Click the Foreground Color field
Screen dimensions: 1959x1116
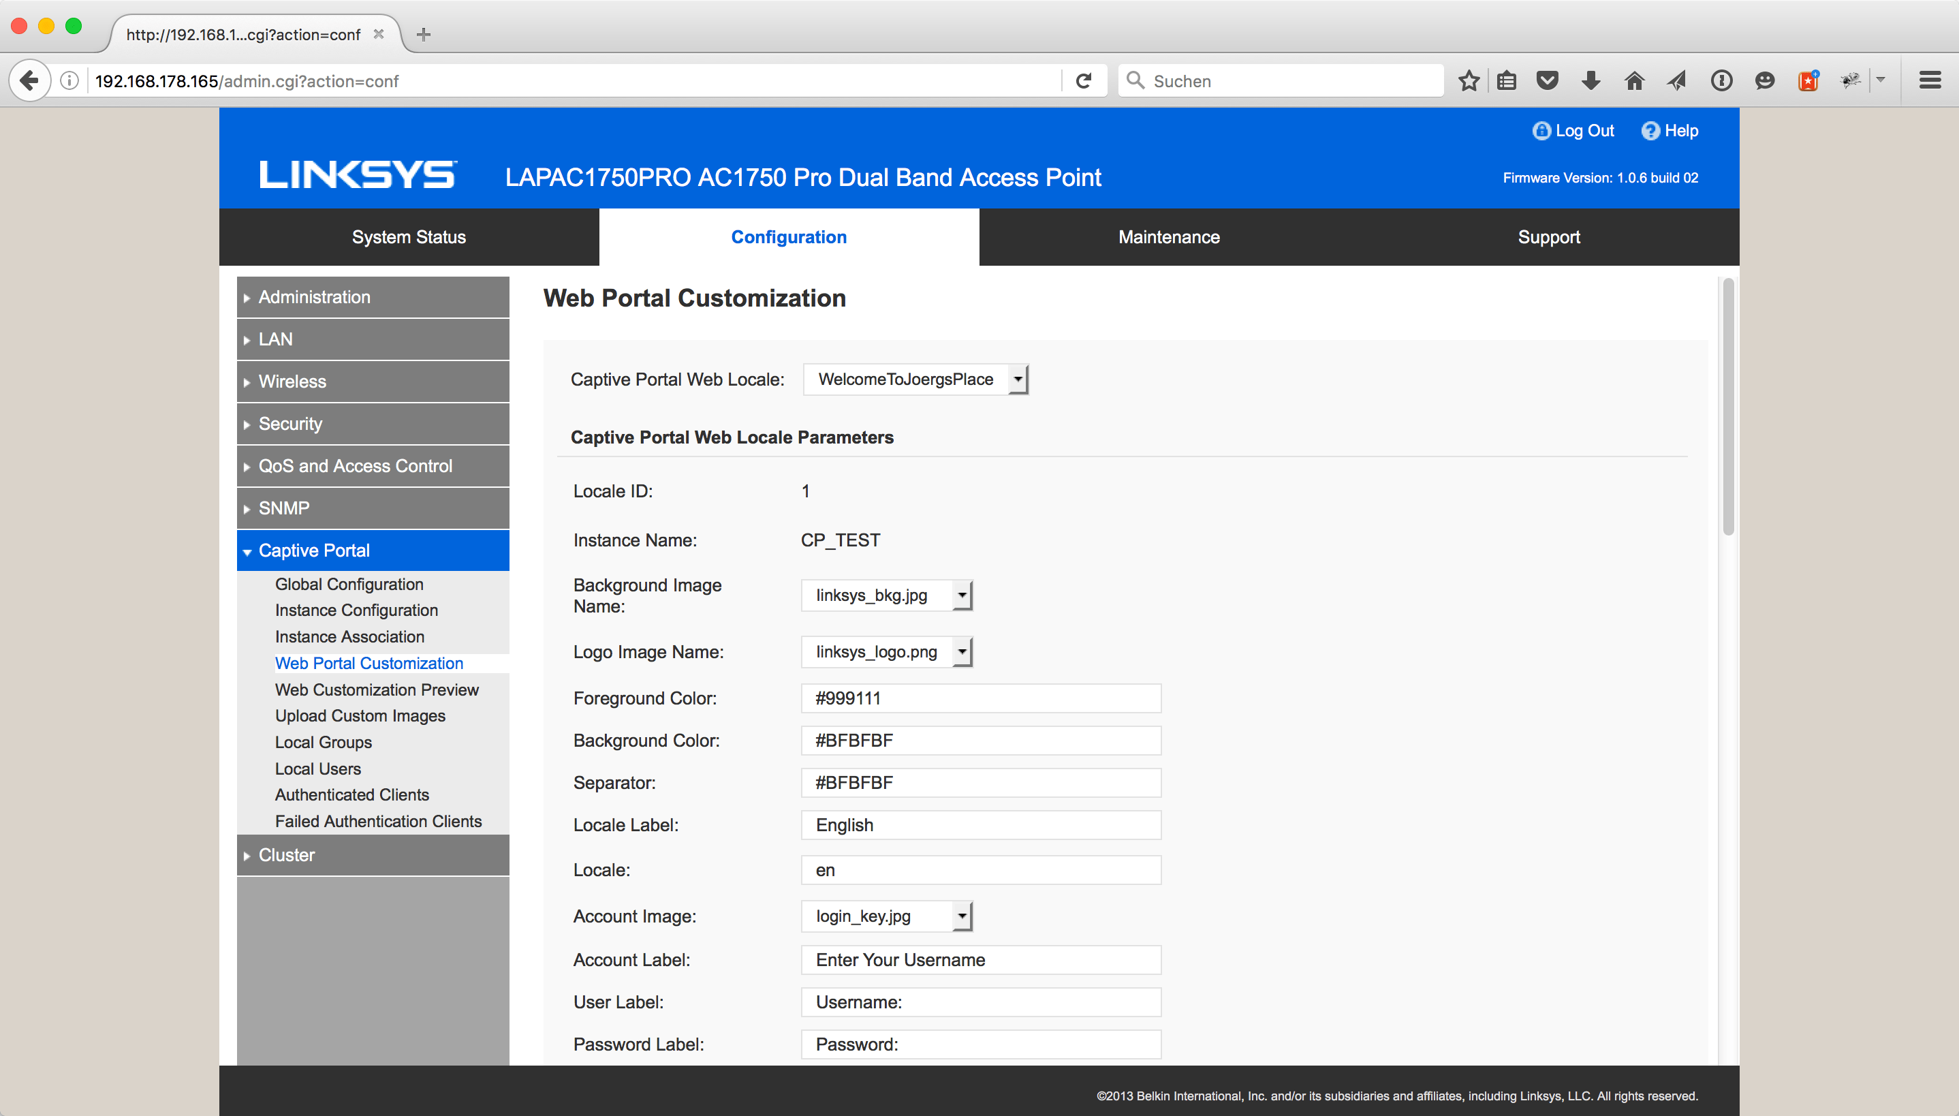982,699
